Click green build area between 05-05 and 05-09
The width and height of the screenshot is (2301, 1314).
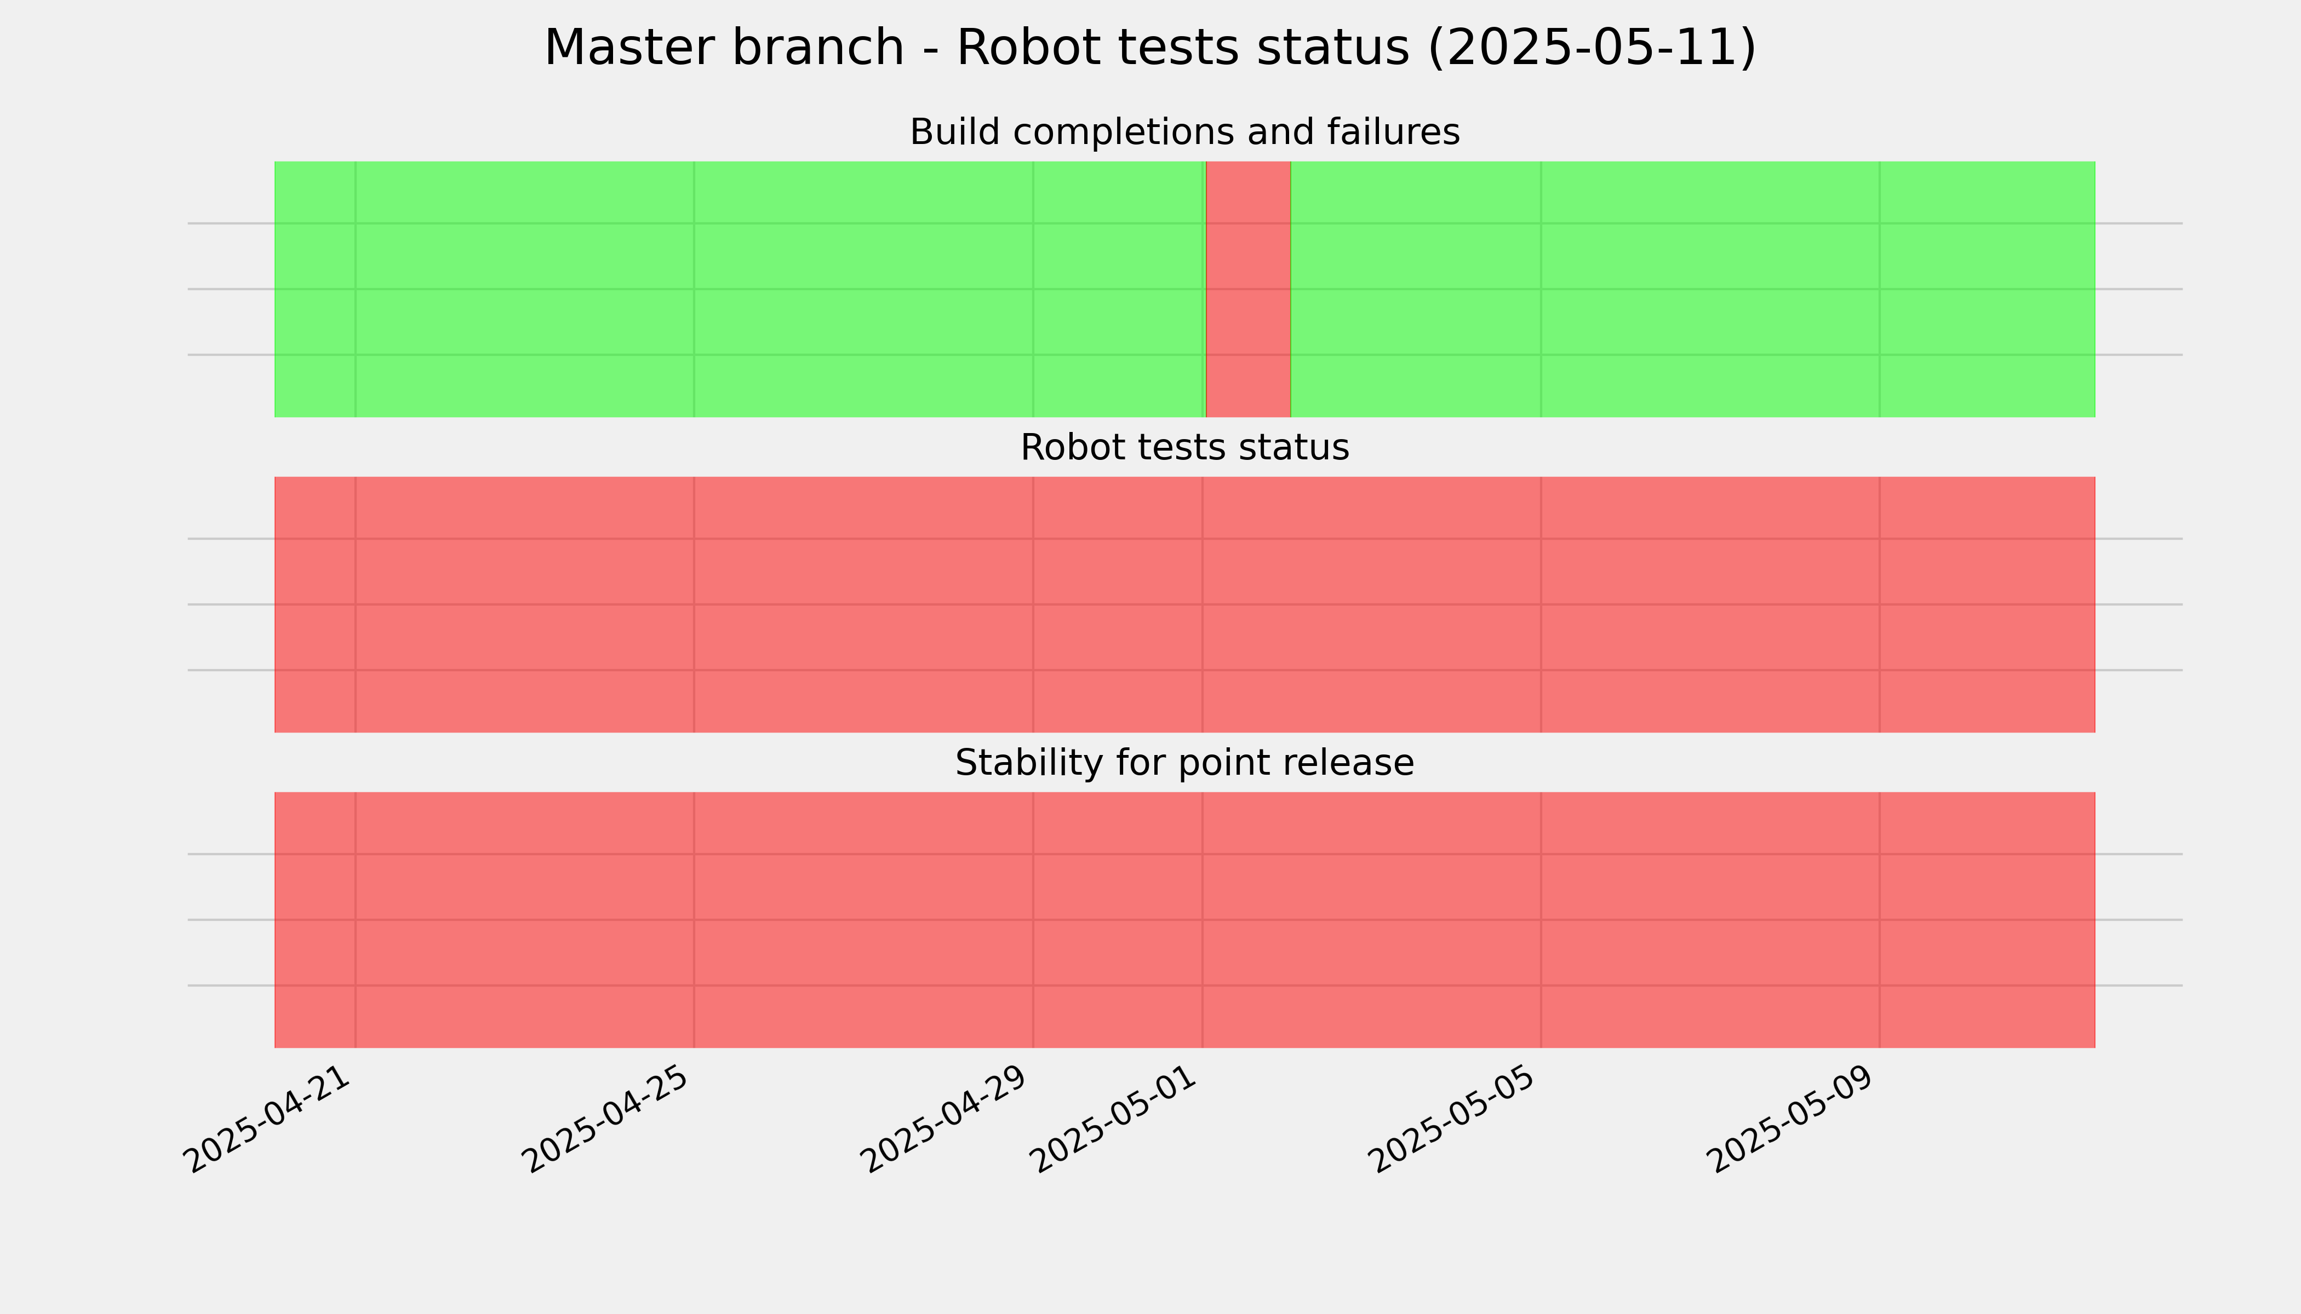click(x=1710, y=289)
